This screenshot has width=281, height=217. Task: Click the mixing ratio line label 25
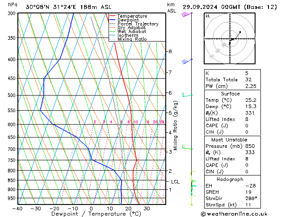pyautogui.click(x=162, y=122)
